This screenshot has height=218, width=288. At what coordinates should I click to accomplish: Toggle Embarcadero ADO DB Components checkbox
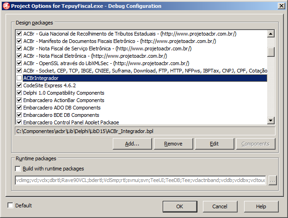click(19, 108)
